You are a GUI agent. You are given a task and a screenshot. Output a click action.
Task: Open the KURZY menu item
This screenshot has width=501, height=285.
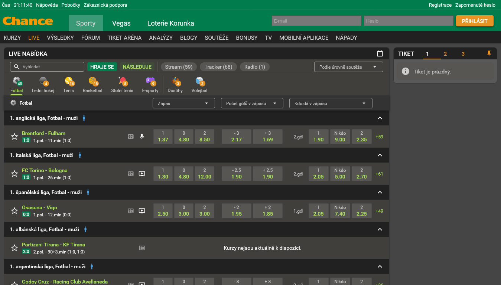[12, 37]
